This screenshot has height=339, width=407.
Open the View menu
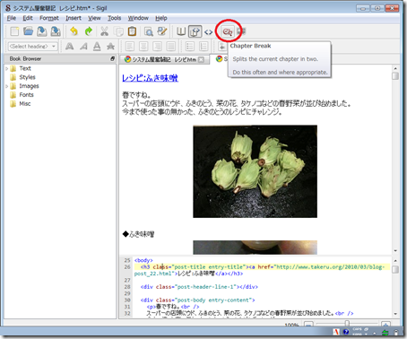(x=94, y=18)
